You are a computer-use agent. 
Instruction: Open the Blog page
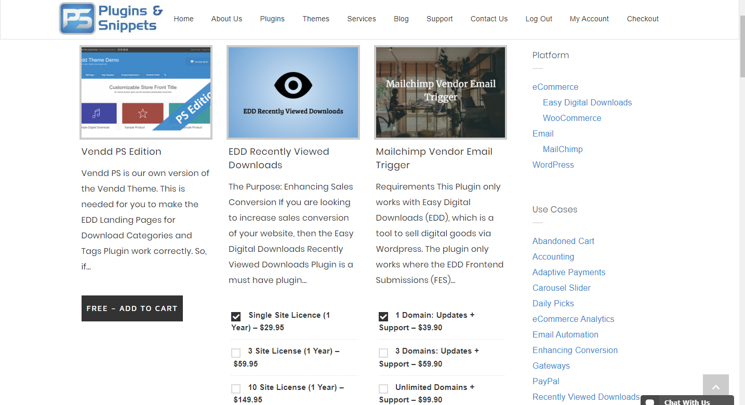(401, 19)
